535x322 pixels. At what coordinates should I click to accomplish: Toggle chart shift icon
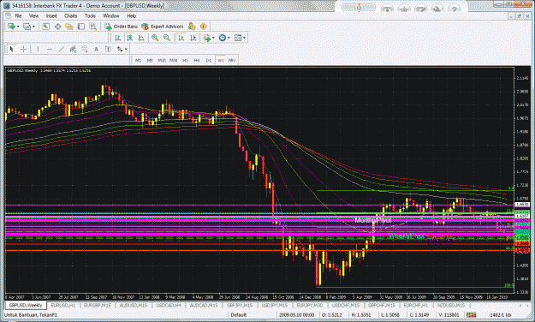tap(193, 38)
